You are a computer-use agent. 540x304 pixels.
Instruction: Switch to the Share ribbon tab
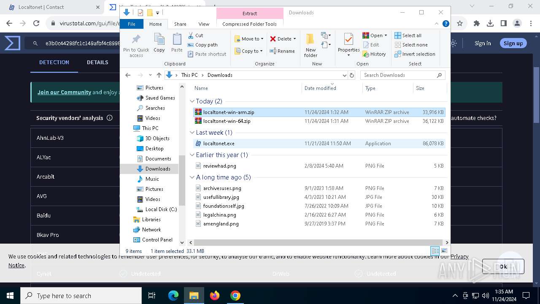180,24
